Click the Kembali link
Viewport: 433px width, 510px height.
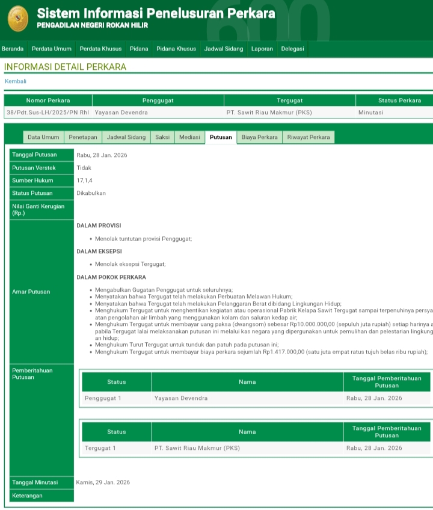click(16, 81)
